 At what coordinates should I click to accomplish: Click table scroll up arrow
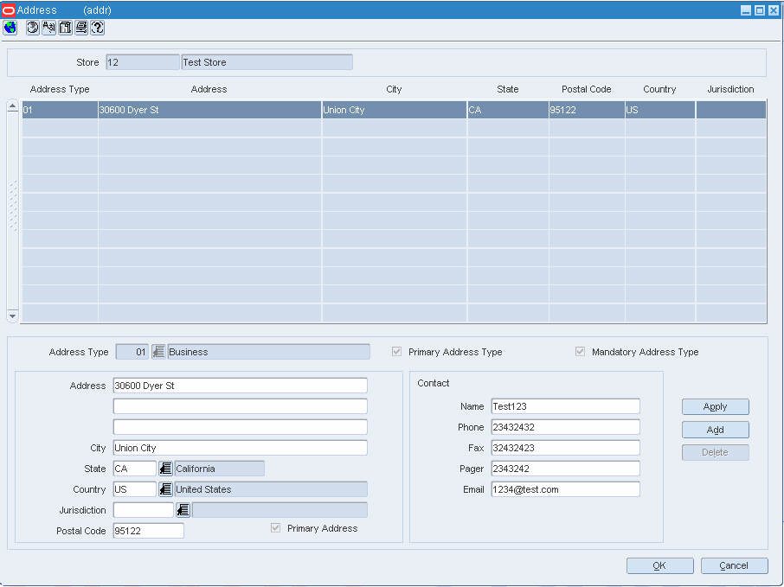pyautogui.click(x=12, y=107)
